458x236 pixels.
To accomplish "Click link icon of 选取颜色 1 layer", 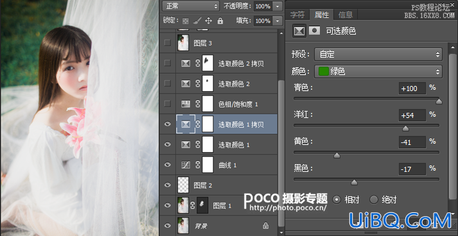I will click(x=198, y=145).
